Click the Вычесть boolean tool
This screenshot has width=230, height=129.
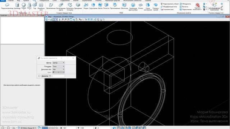click(184, 7)
